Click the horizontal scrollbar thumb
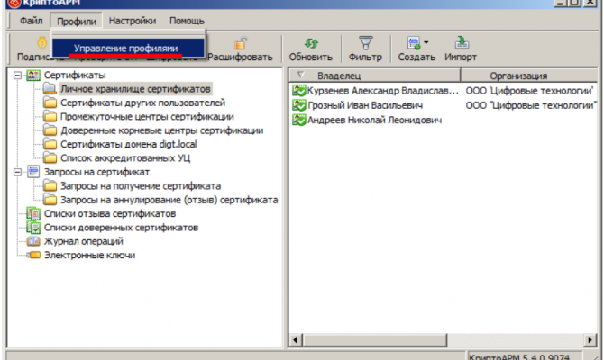This screenshot has width=604, height=360. 375,340
